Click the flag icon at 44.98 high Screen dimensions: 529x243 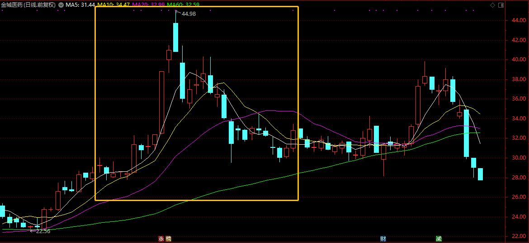tap(177, 13)
